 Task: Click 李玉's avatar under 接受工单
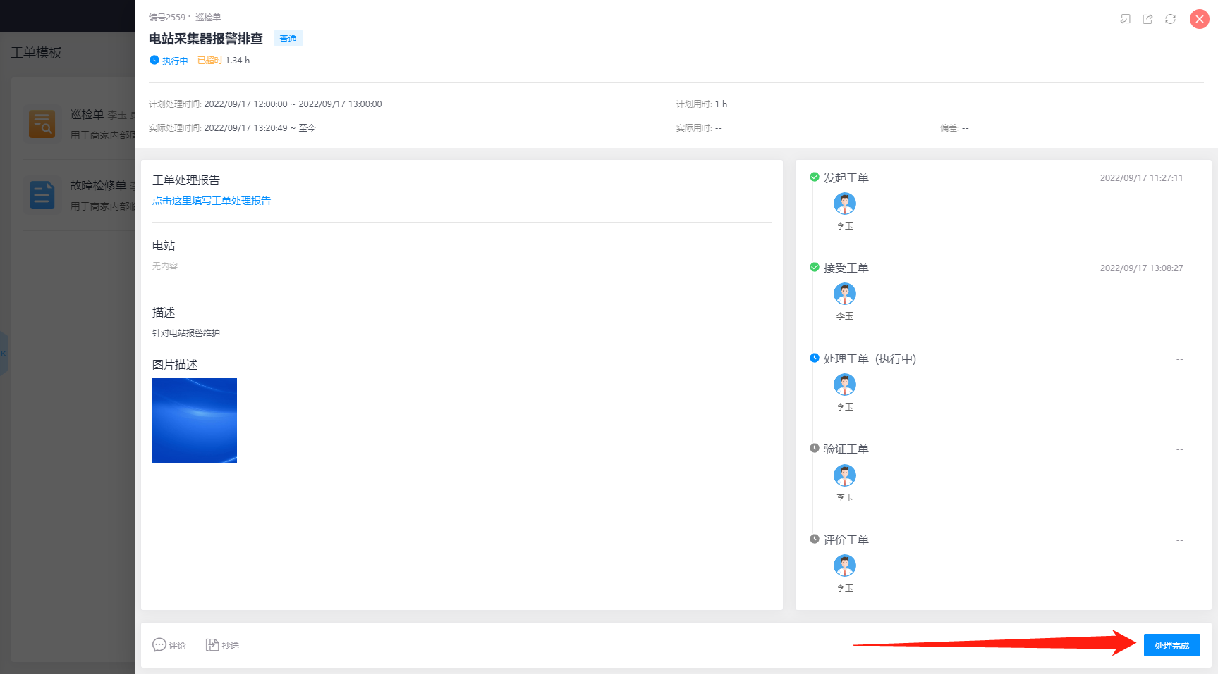click(x=844, y=294)
